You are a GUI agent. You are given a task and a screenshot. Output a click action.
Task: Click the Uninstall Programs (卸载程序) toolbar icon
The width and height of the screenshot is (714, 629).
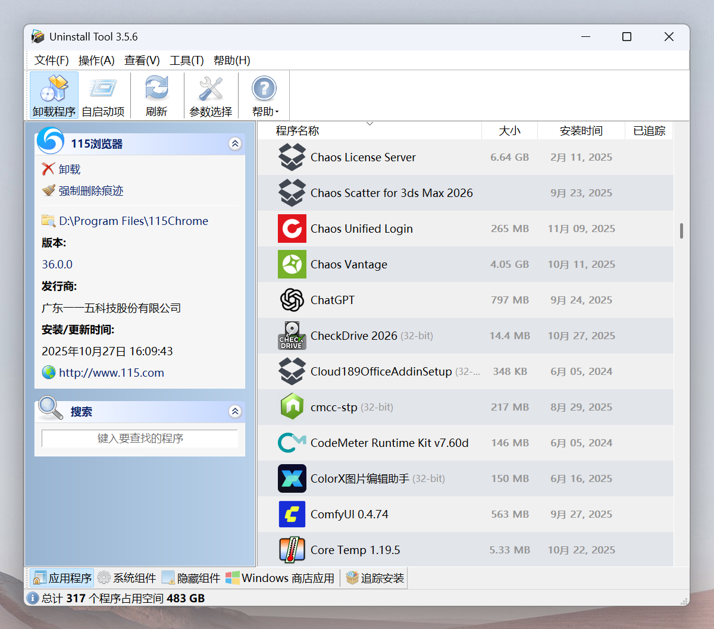pos(54,89)
